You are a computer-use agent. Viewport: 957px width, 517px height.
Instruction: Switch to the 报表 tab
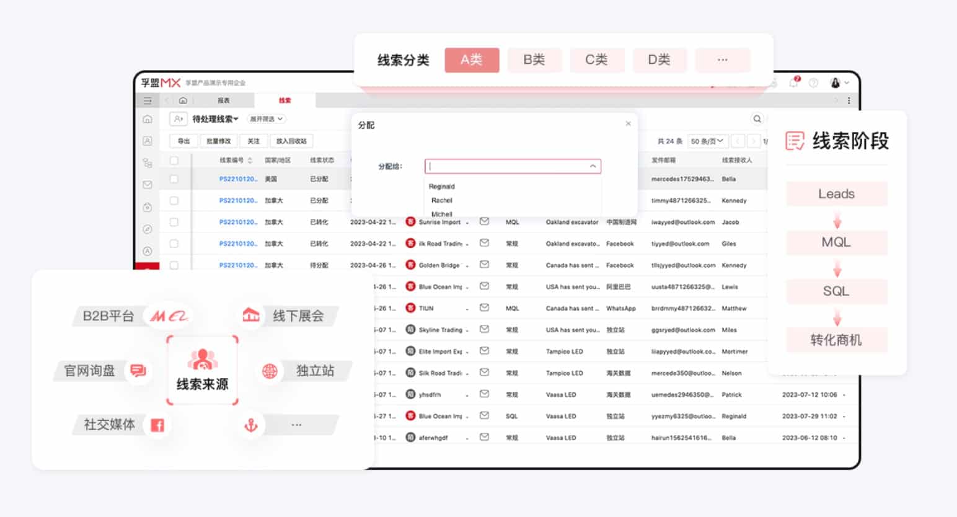click(223, 100)
